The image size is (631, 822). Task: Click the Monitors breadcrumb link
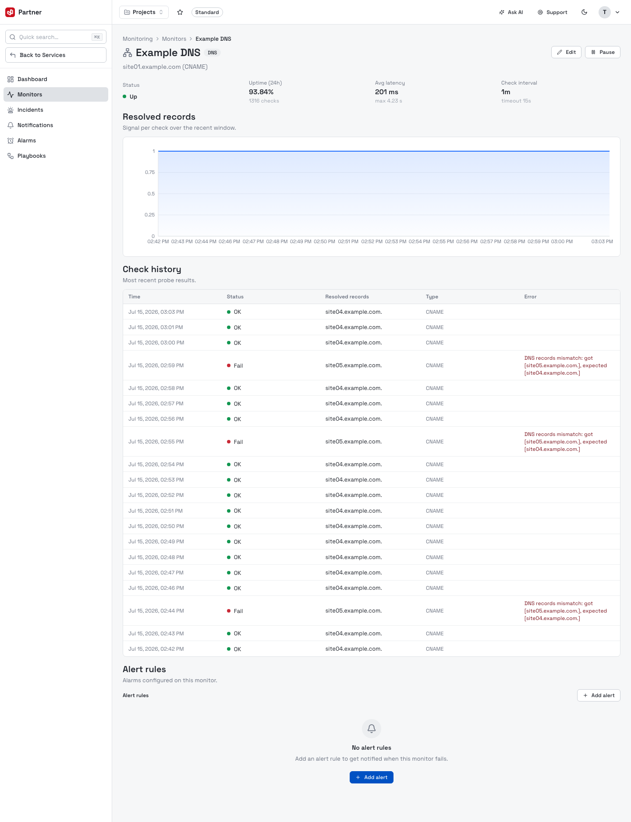click(174, 39)
